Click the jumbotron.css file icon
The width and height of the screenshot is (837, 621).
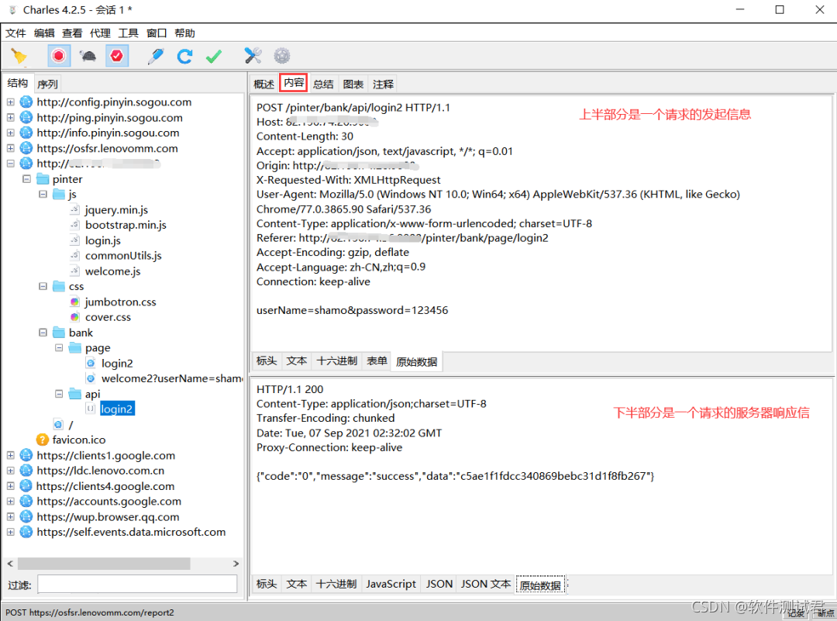click(74, 302)
